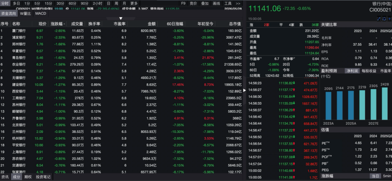The width and height of the screenshot is (392, 181).
Task: Select the W量比 indicator tab
Action: [x=25, y=13]
